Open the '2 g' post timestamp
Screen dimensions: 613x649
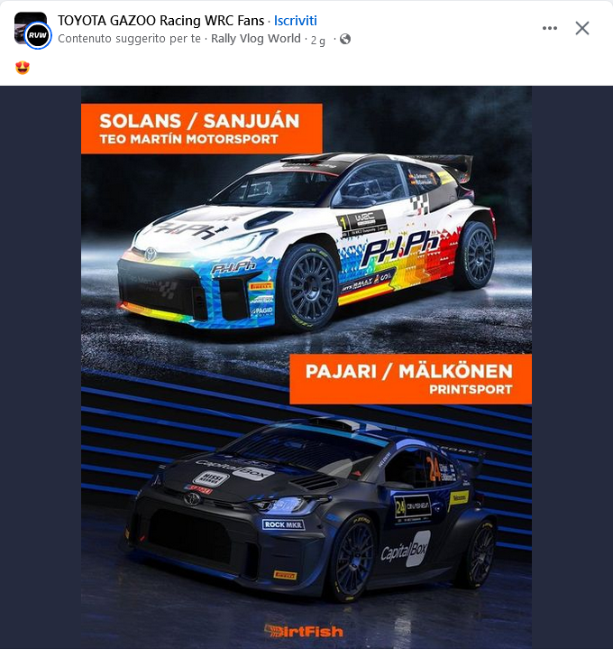coord(318,40)
